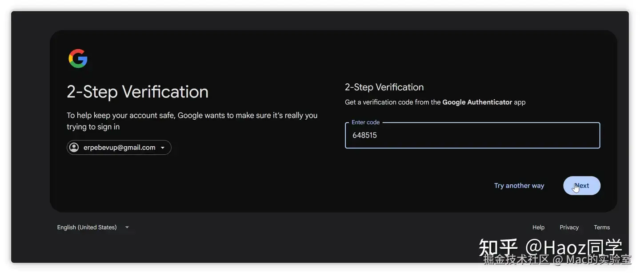Submit the code with the Next button
Viewport: 640px width, 274px height.
pyautogui.click(x=582, y=186)
